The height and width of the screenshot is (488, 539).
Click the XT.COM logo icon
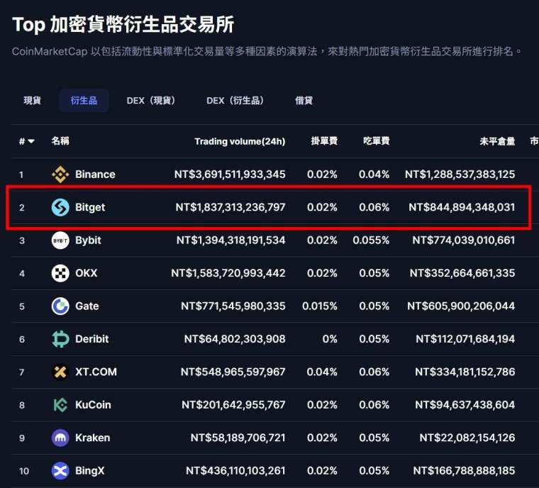(x=60, y=372)
